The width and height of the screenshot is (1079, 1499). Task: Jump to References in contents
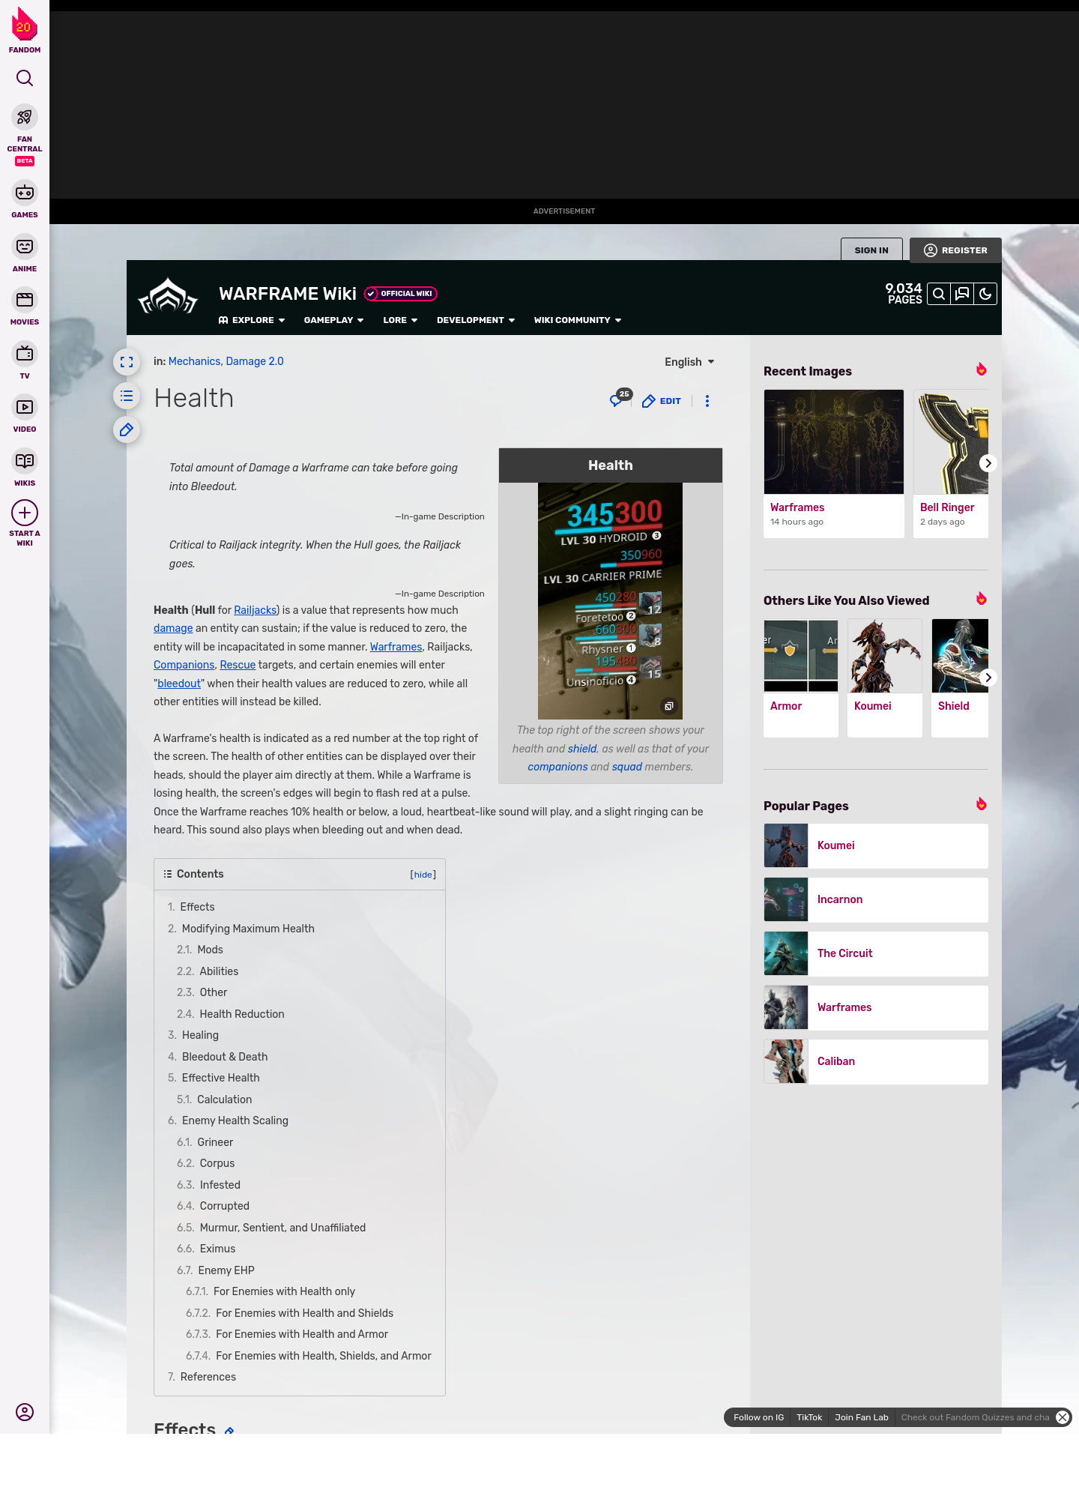tap(208, 1377)
